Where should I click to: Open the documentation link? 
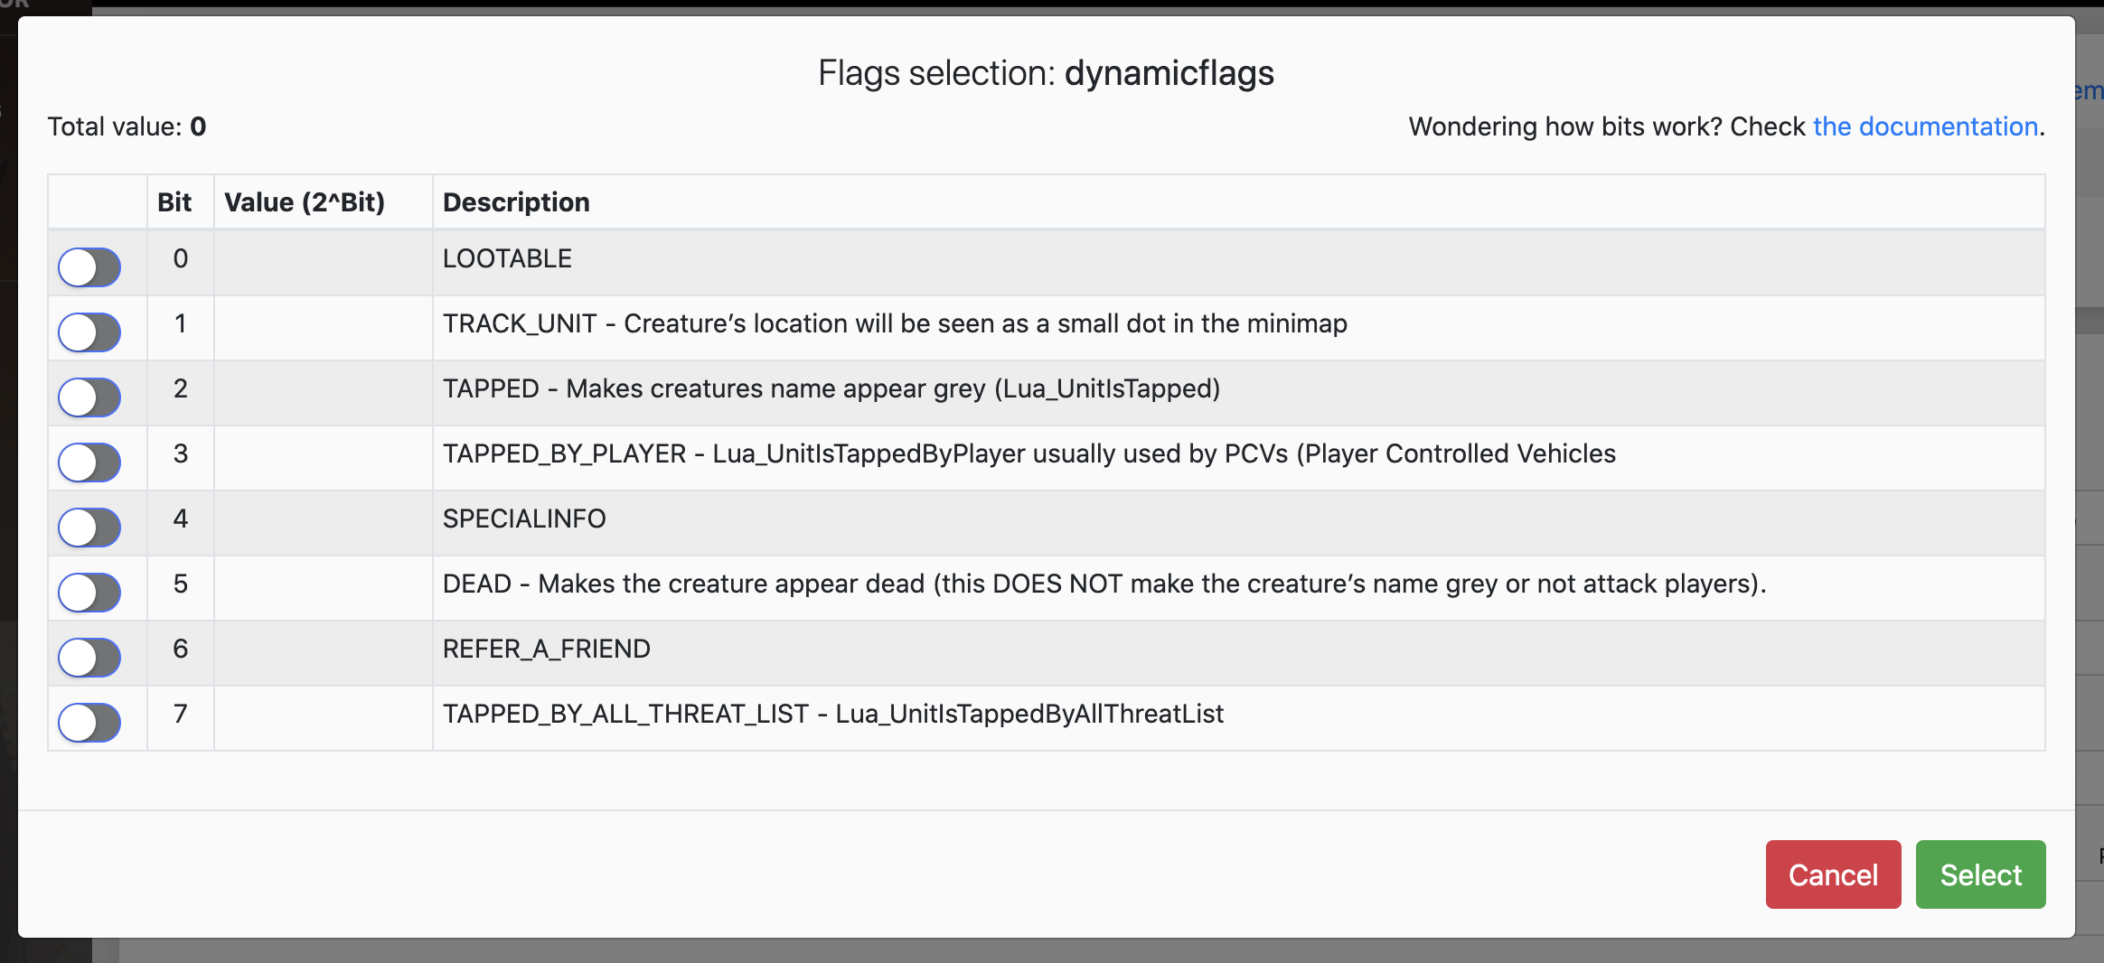pyautogui.click(x=1925, y=126)
